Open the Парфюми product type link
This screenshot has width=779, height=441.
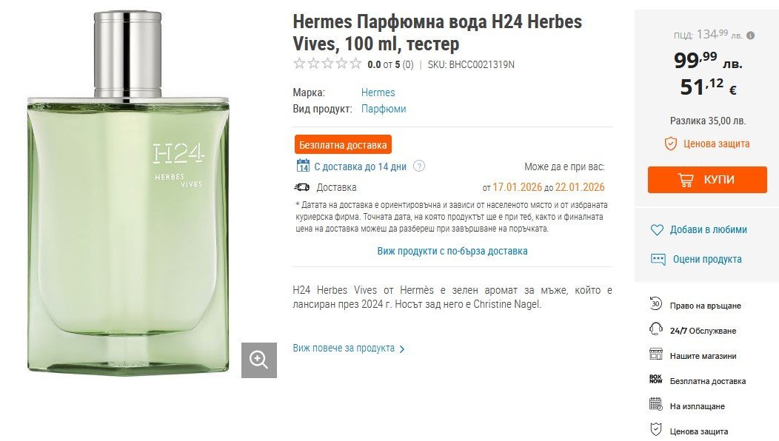[x=384, y=110]
